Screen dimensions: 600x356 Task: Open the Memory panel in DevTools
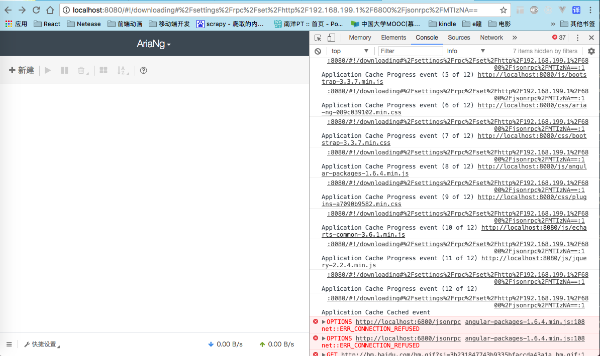[359, 37]
